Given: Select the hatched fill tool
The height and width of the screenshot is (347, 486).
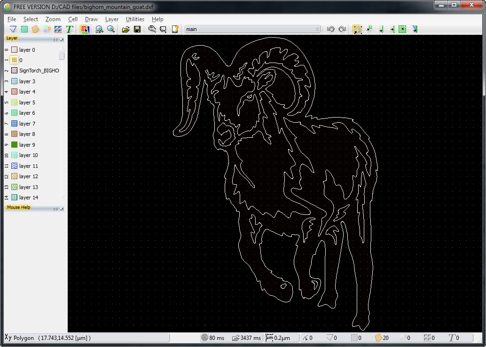Looking at the screenshot, I should coord(24,29).
